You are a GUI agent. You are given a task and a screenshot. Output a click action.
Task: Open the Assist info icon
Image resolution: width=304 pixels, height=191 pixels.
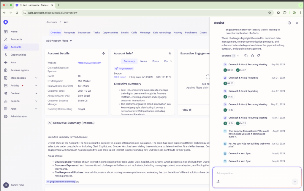[289, 23]
